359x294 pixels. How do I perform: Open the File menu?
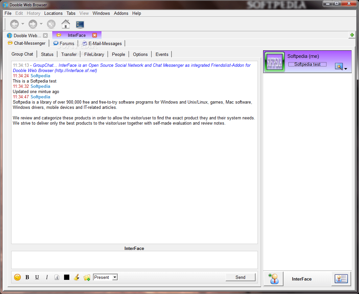[x=8, y=13]
